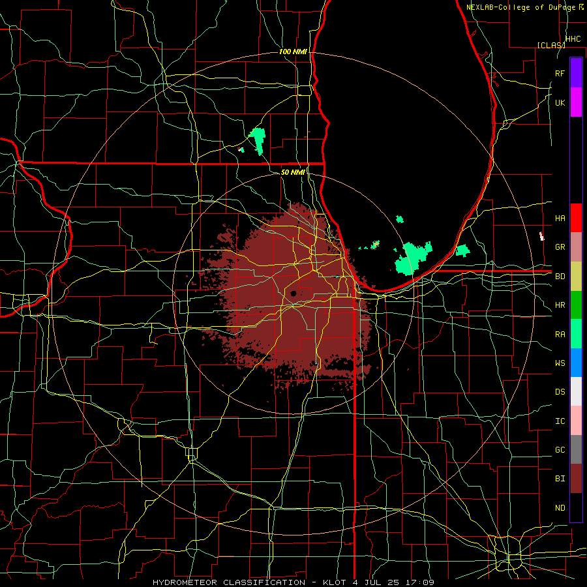Viewport: 587px width, 587px height.
Task: Click the BI brown legend swatch
Action: (576, 479)
